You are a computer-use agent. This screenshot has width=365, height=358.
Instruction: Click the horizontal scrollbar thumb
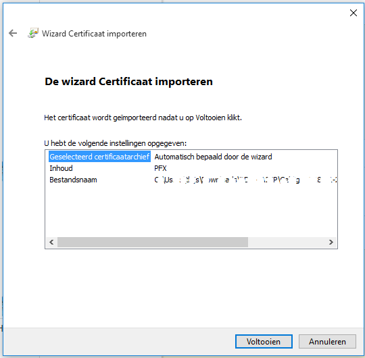[x=153, y=242]
